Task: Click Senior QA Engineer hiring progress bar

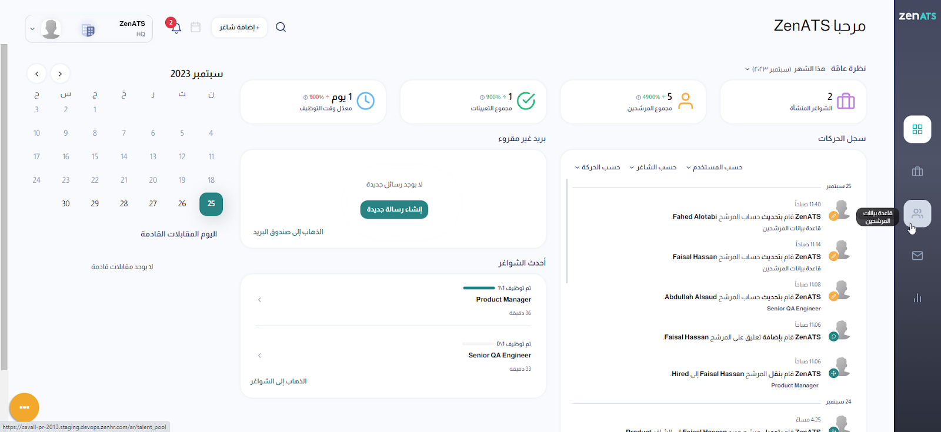Action: pos(479,344)
